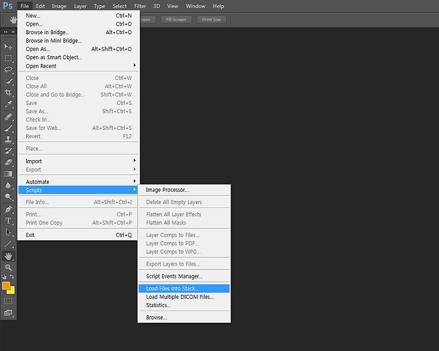Toggle Quick Mask mode
439x351 pixels.
[x=8, y=301]
